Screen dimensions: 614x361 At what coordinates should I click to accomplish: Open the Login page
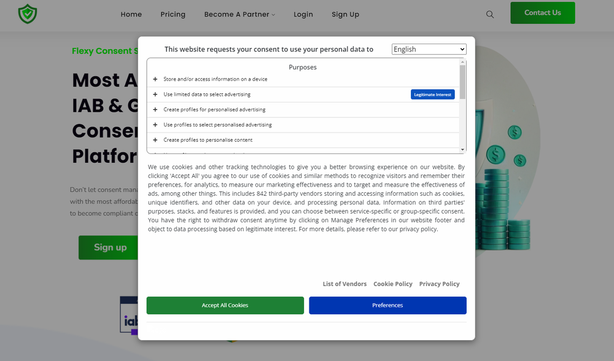coord(303,15)
